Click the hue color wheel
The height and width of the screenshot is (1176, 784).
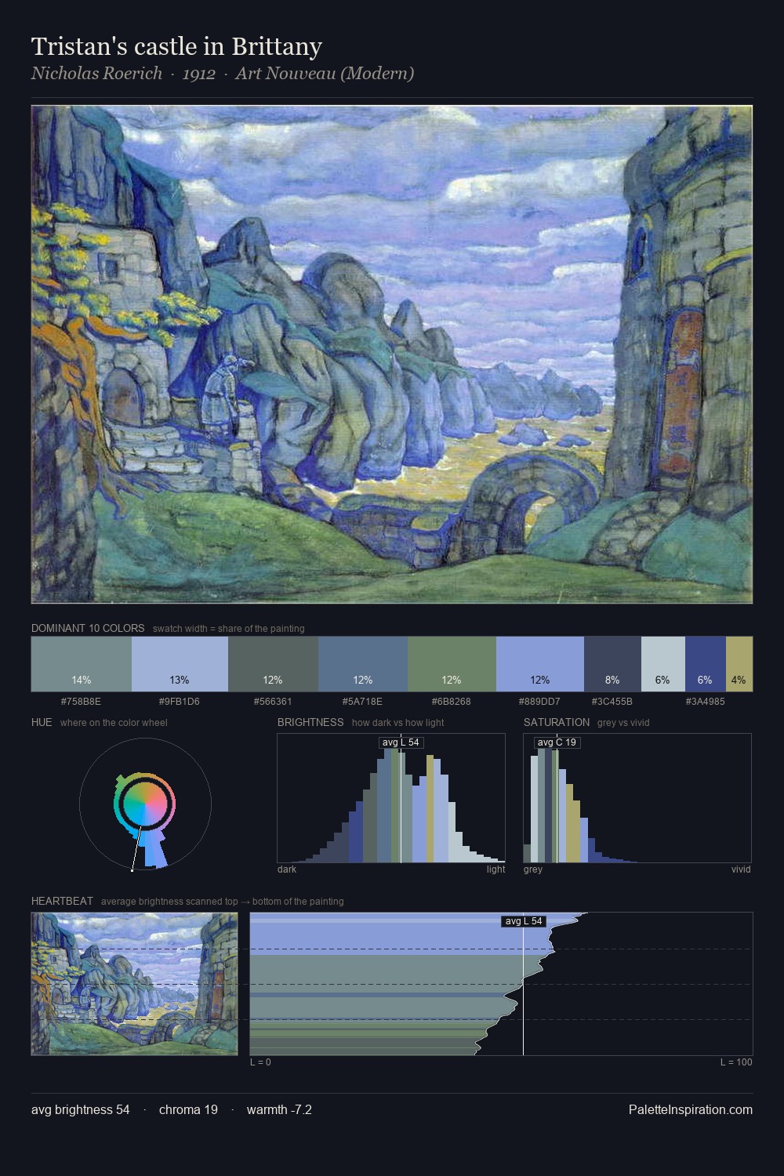pos(145,804)
